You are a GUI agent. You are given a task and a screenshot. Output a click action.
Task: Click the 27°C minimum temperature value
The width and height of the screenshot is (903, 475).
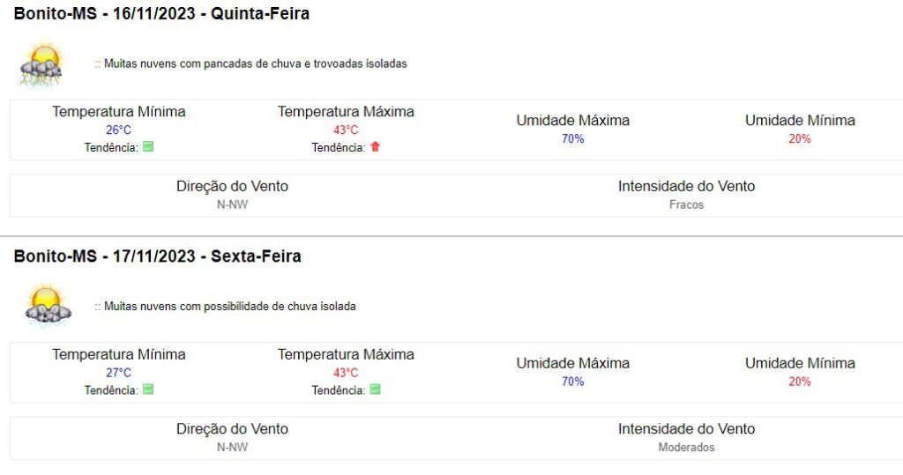pos(118,372)
